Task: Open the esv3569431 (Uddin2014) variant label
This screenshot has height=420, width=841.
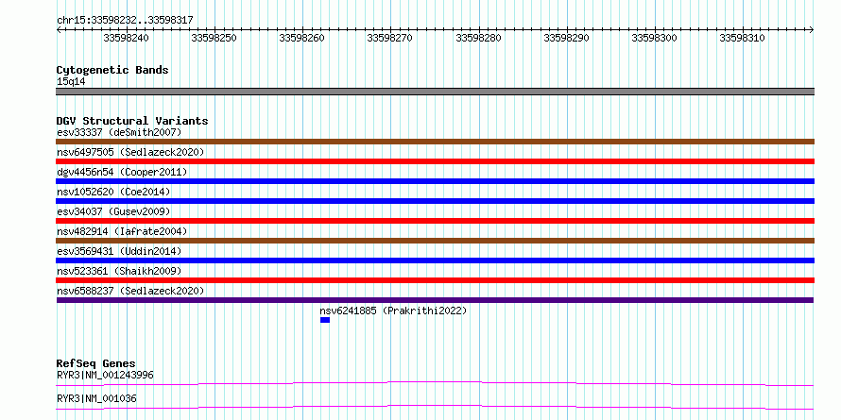Action: point(119,251)
